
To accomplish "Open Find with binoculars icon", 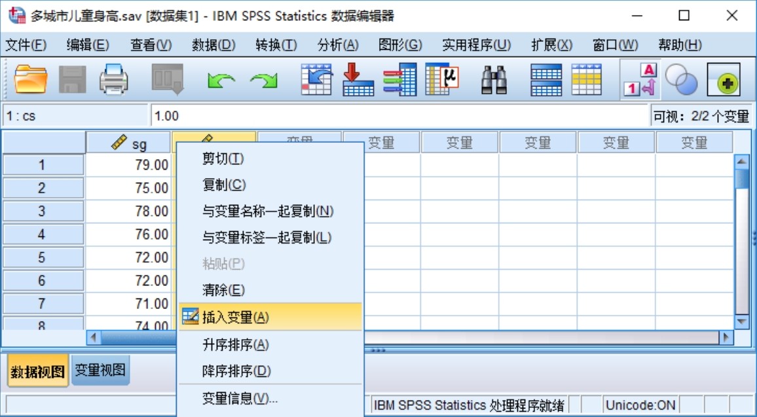I will 494,80.
